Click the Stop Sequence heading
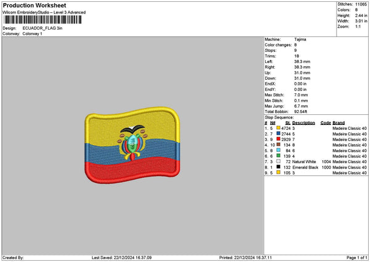The width and height of the screenshot is (370, 262). (279, 117)
